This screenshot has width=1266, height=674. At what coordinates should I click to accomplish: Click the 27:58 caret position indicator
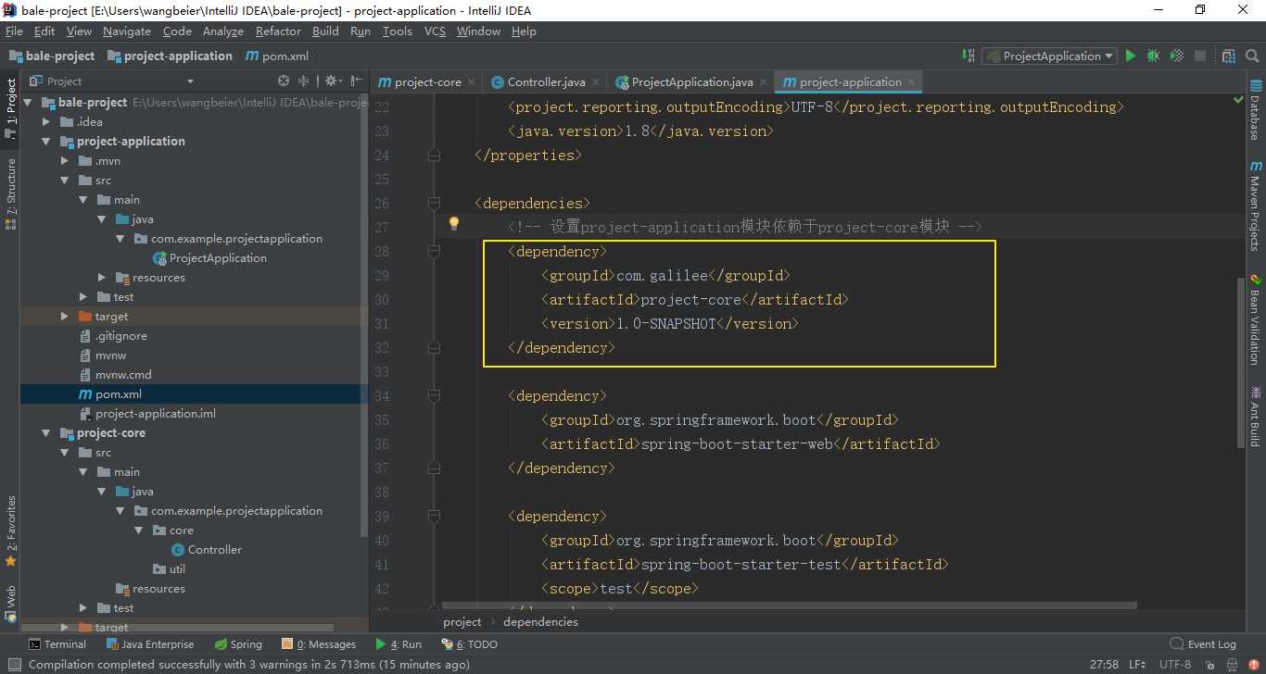(1104, 665)
